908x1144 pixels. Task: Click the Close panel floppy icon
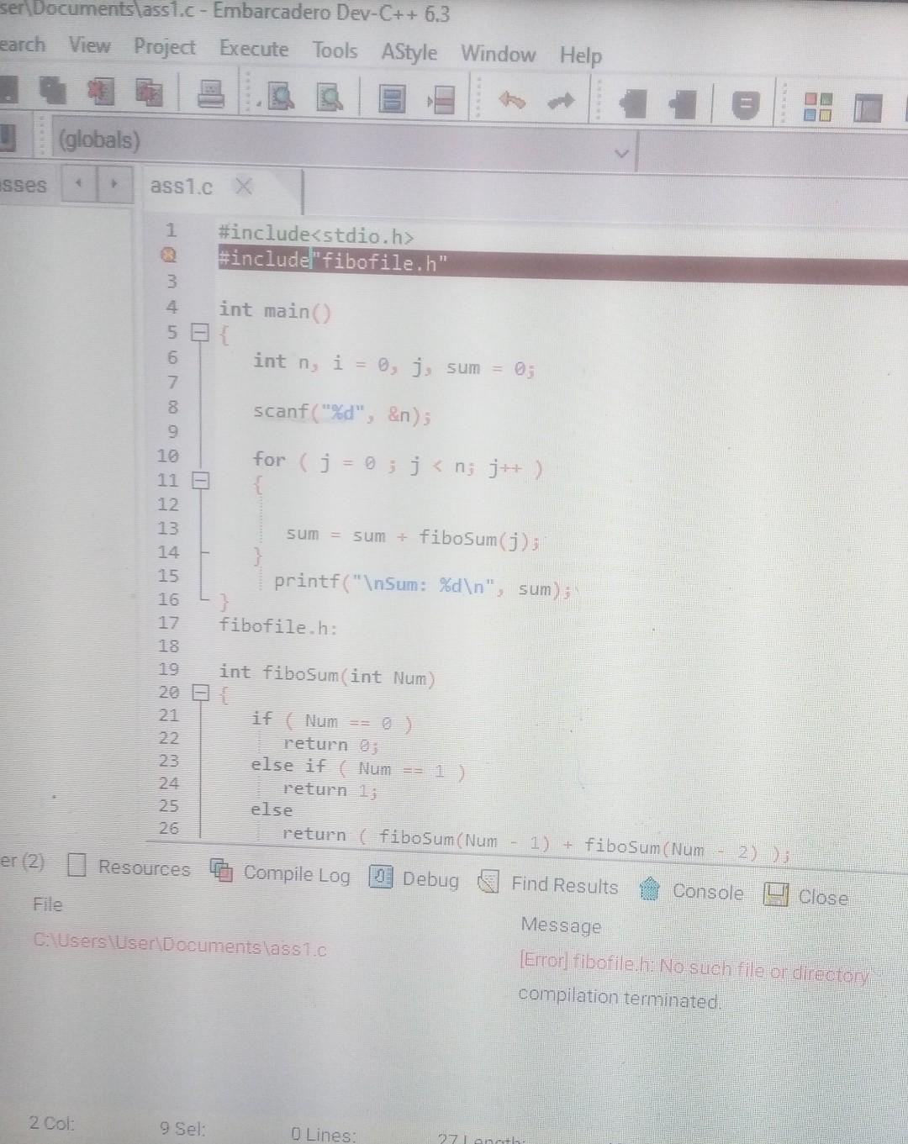point(775,894)
